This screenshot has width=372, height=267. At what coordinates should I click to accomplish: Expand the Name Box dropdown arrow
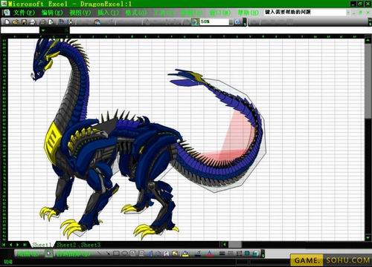[43, 30]
